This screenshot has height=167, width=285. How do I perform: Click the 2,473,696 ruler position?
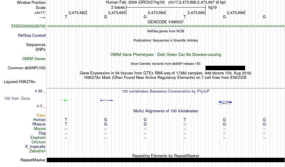[x=236, y=13]
